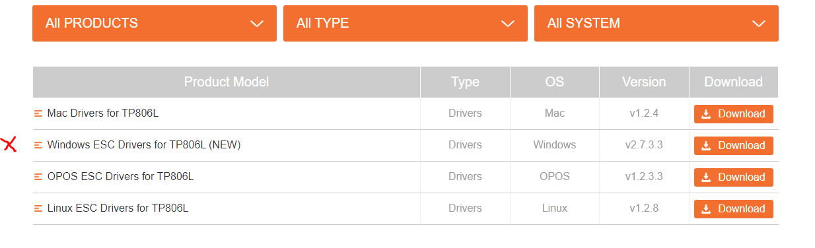Download the OPOS ESC Drivers v1.2.3.3

(x=734, y=177)
